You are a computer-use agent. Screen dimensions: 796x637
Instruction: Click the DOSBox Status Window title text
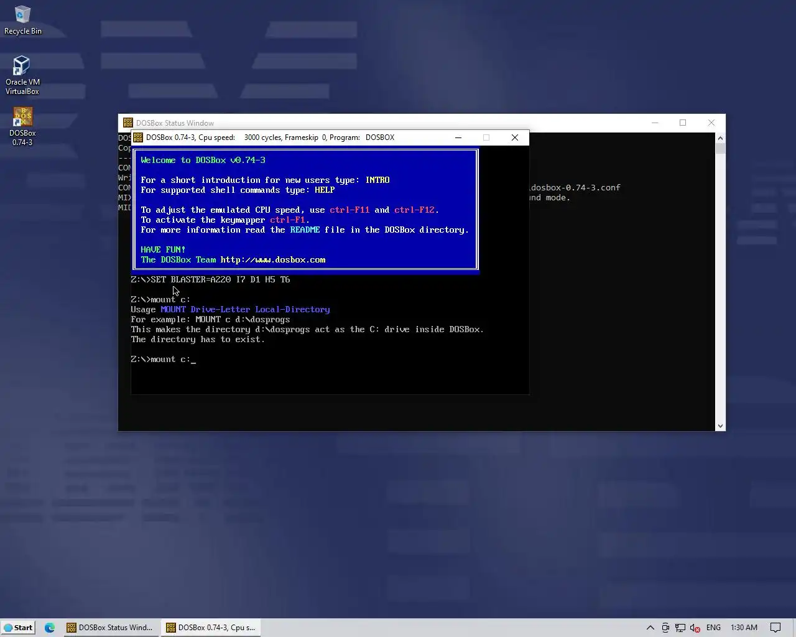(175, 123)
